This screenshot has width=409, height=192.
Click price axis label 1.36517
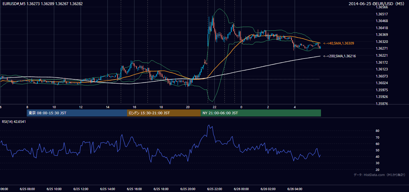coord(382,14)
